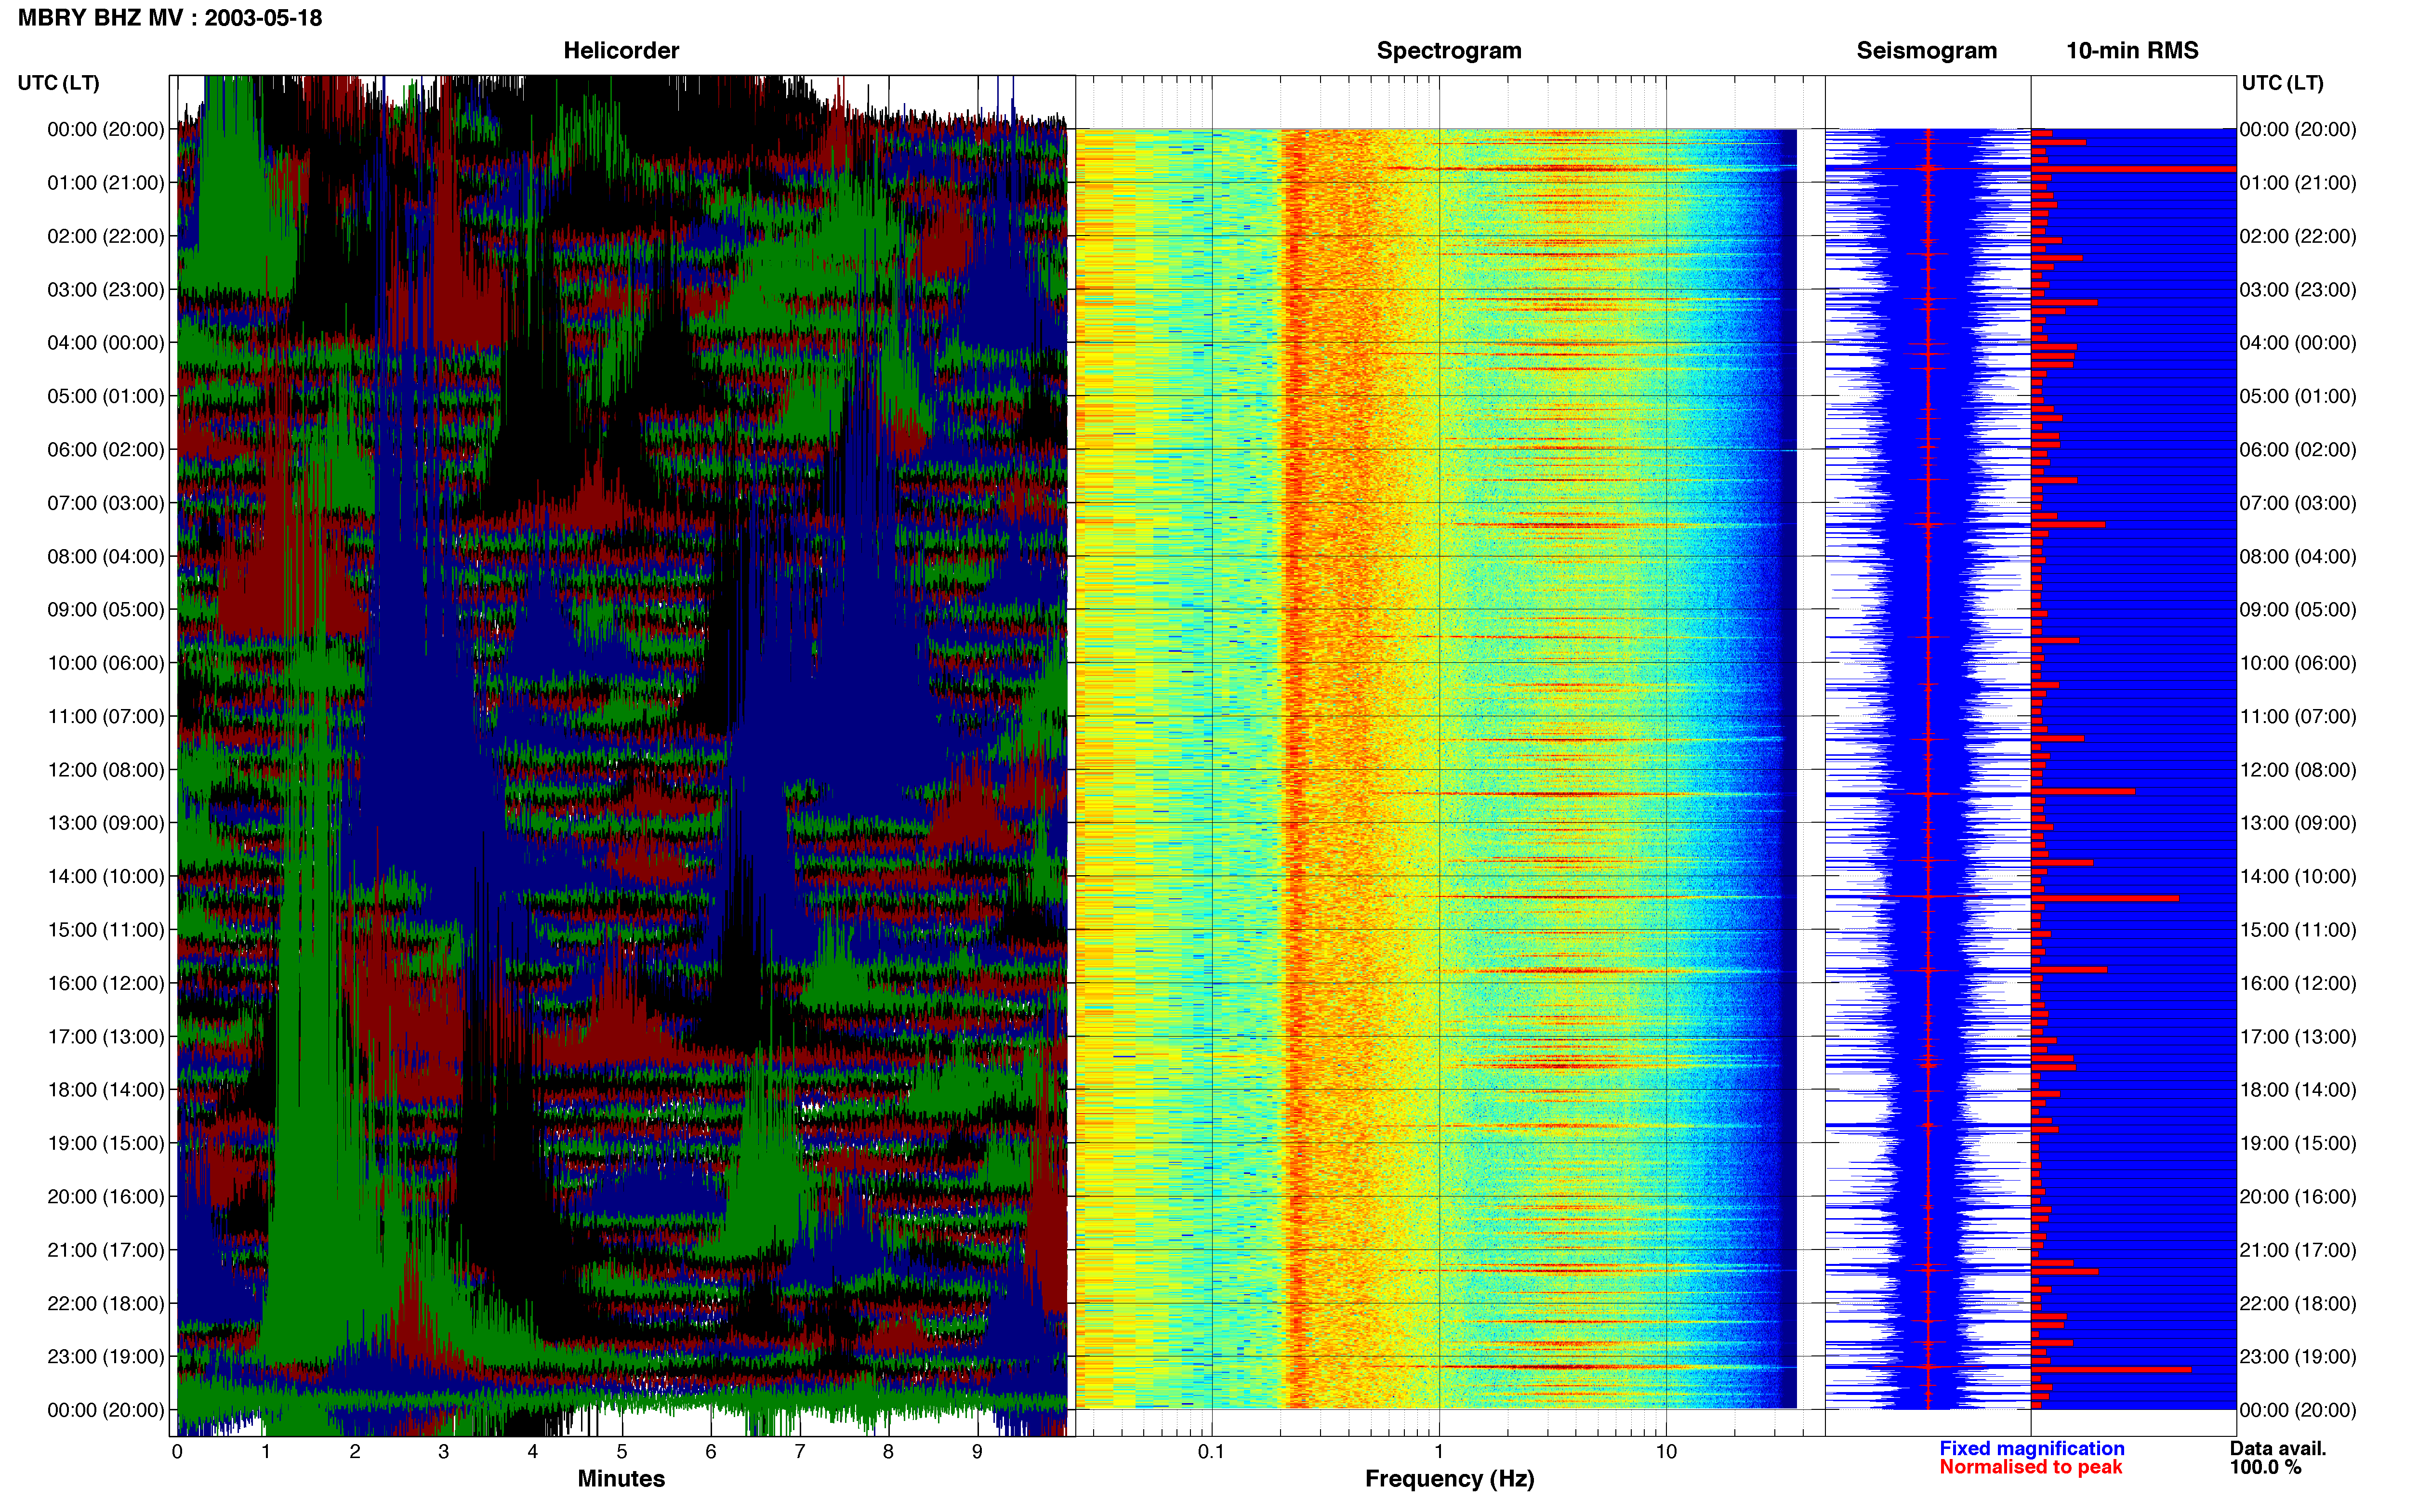Click the left '06:00 (02:00)' time label
This screenshot has width=2418, height=1512.
click(106, 450)
